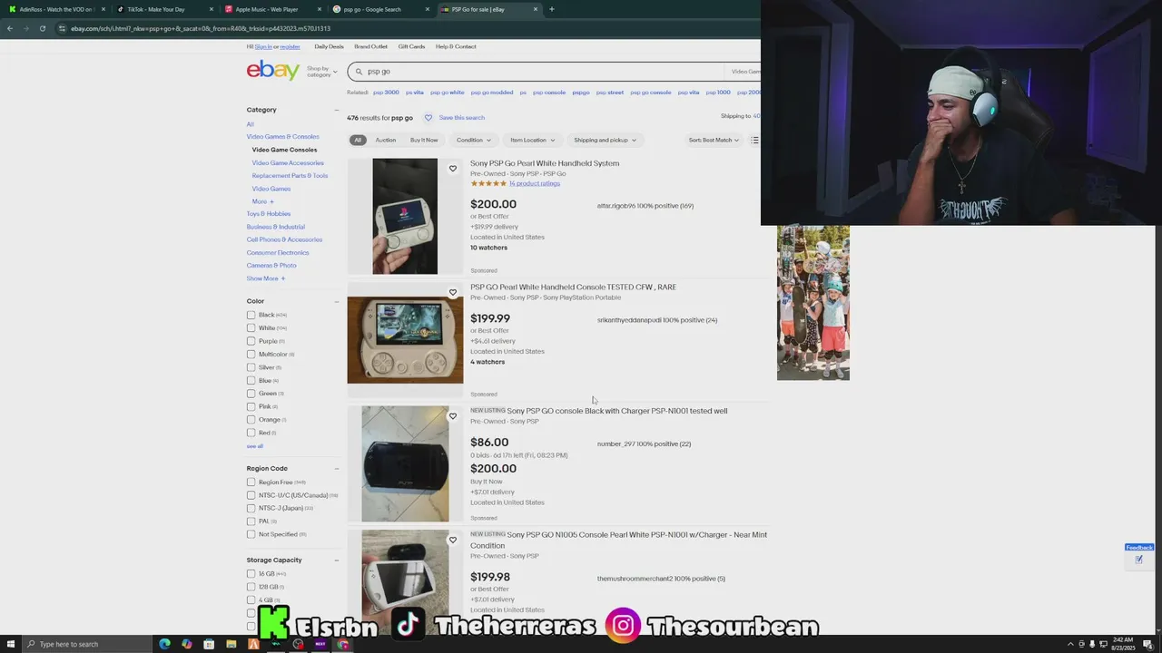The image size is (1162, 653).
Task: Switch to list view icon beside Sort
Action: [754, 140]
